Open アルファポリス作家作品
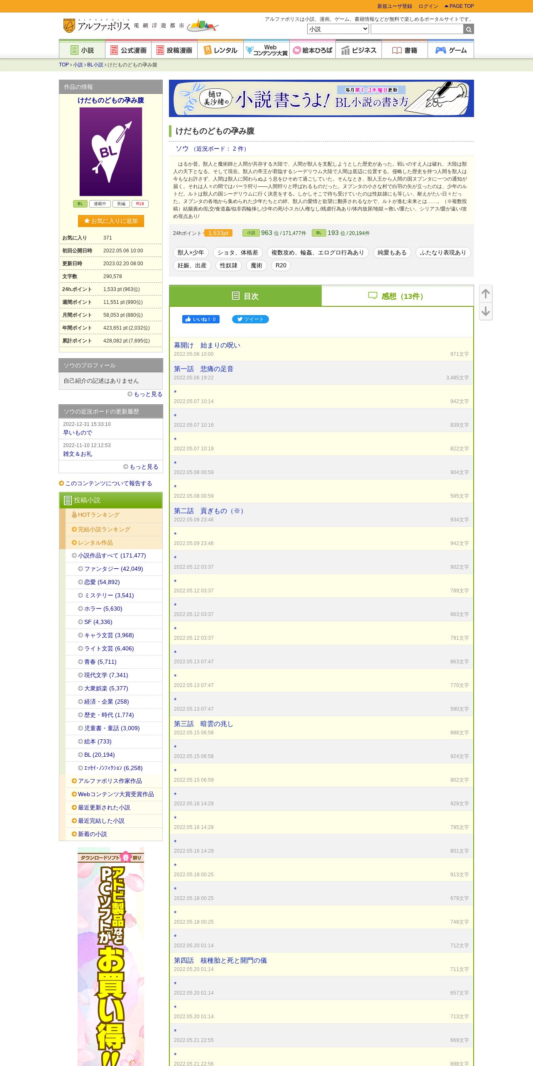This screenshot has width=533, height=1066. 114,781
